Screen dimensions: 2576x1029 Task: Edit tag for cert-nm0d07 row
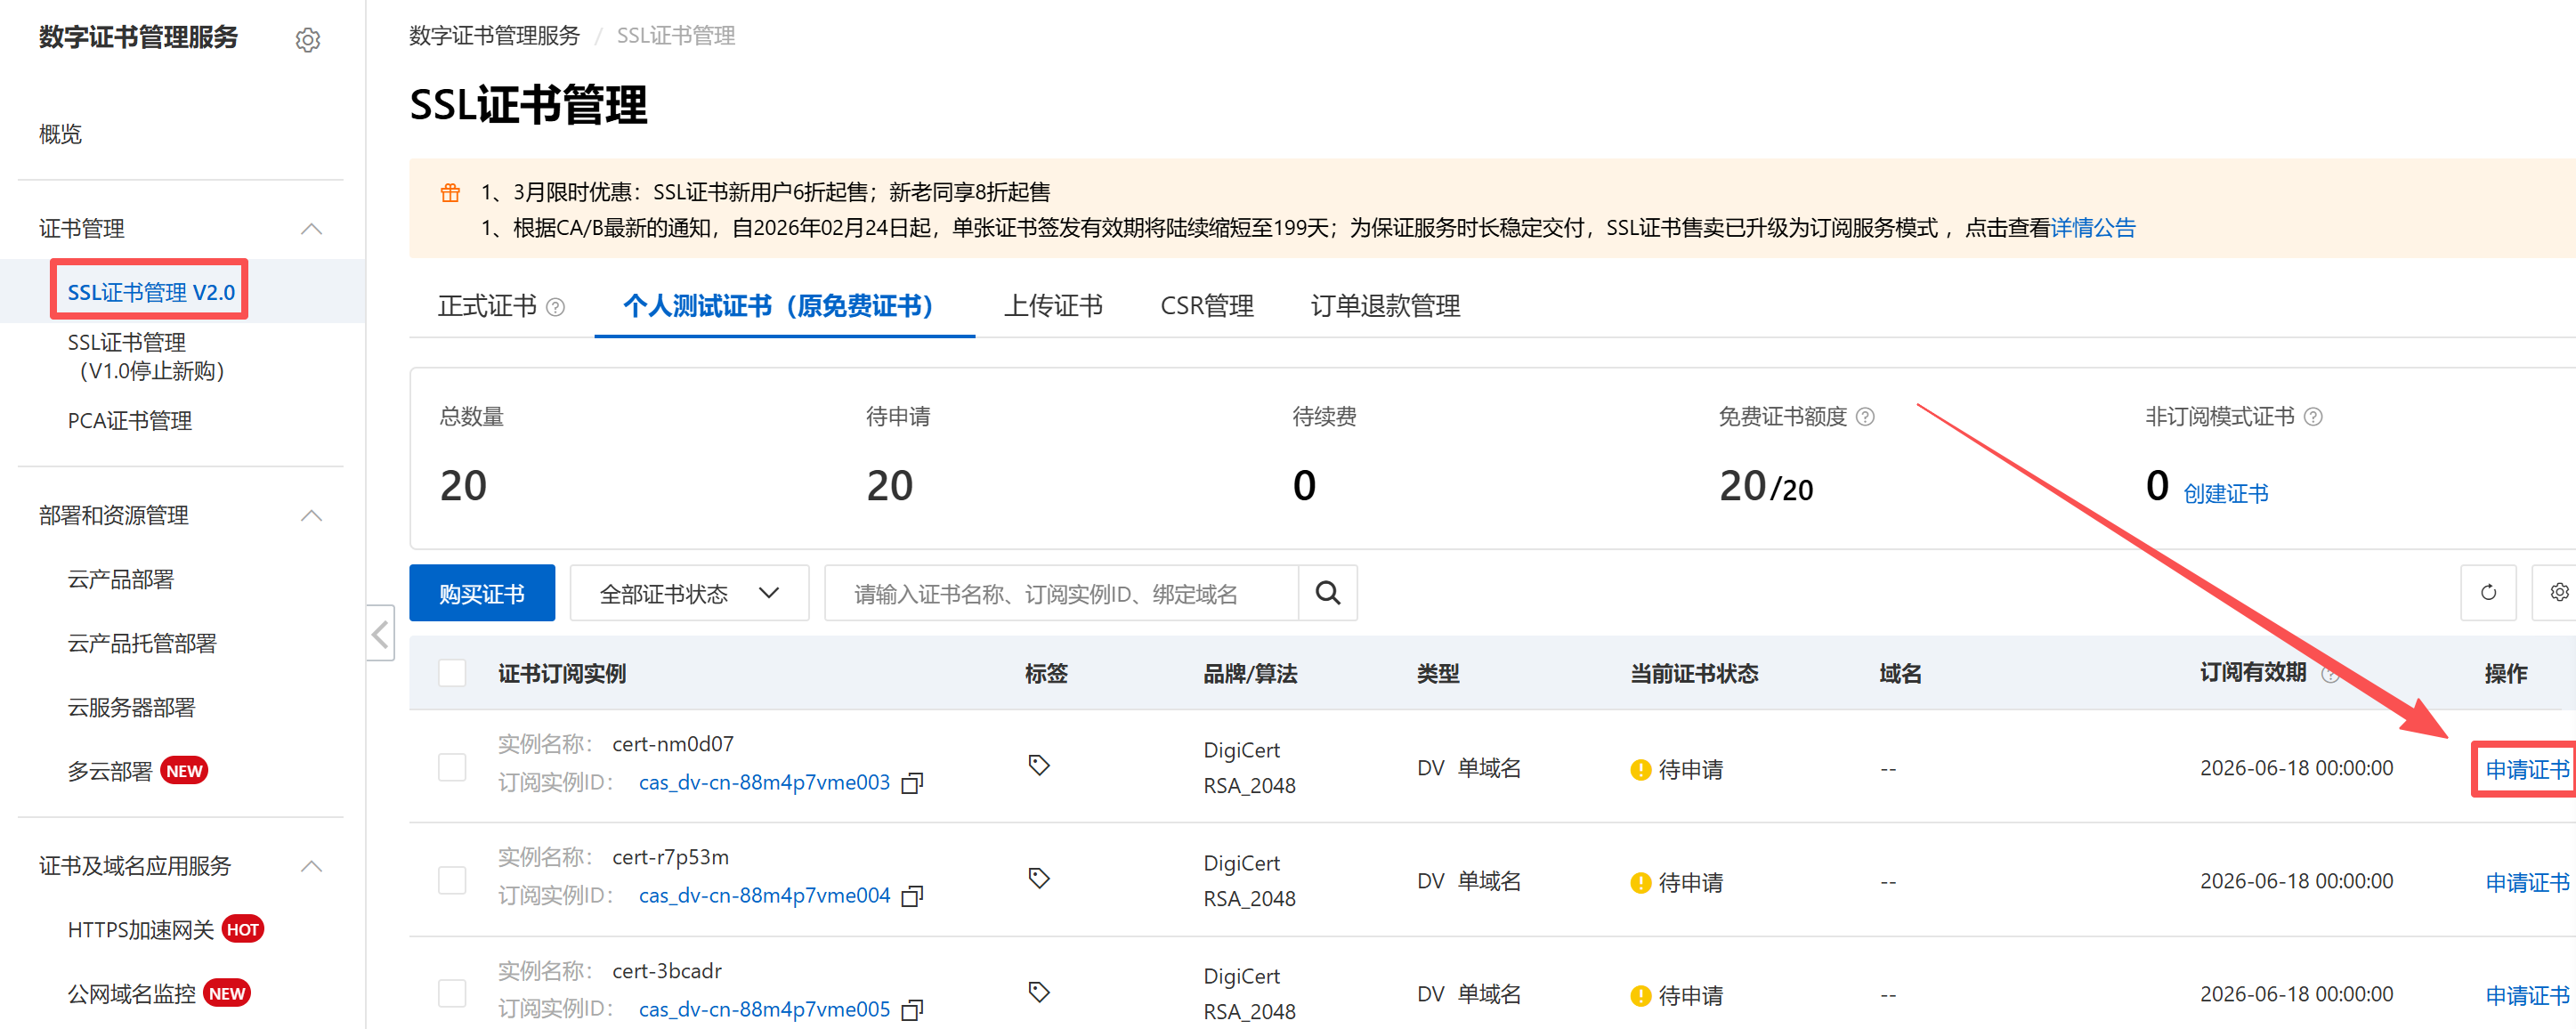[1039, 765]
